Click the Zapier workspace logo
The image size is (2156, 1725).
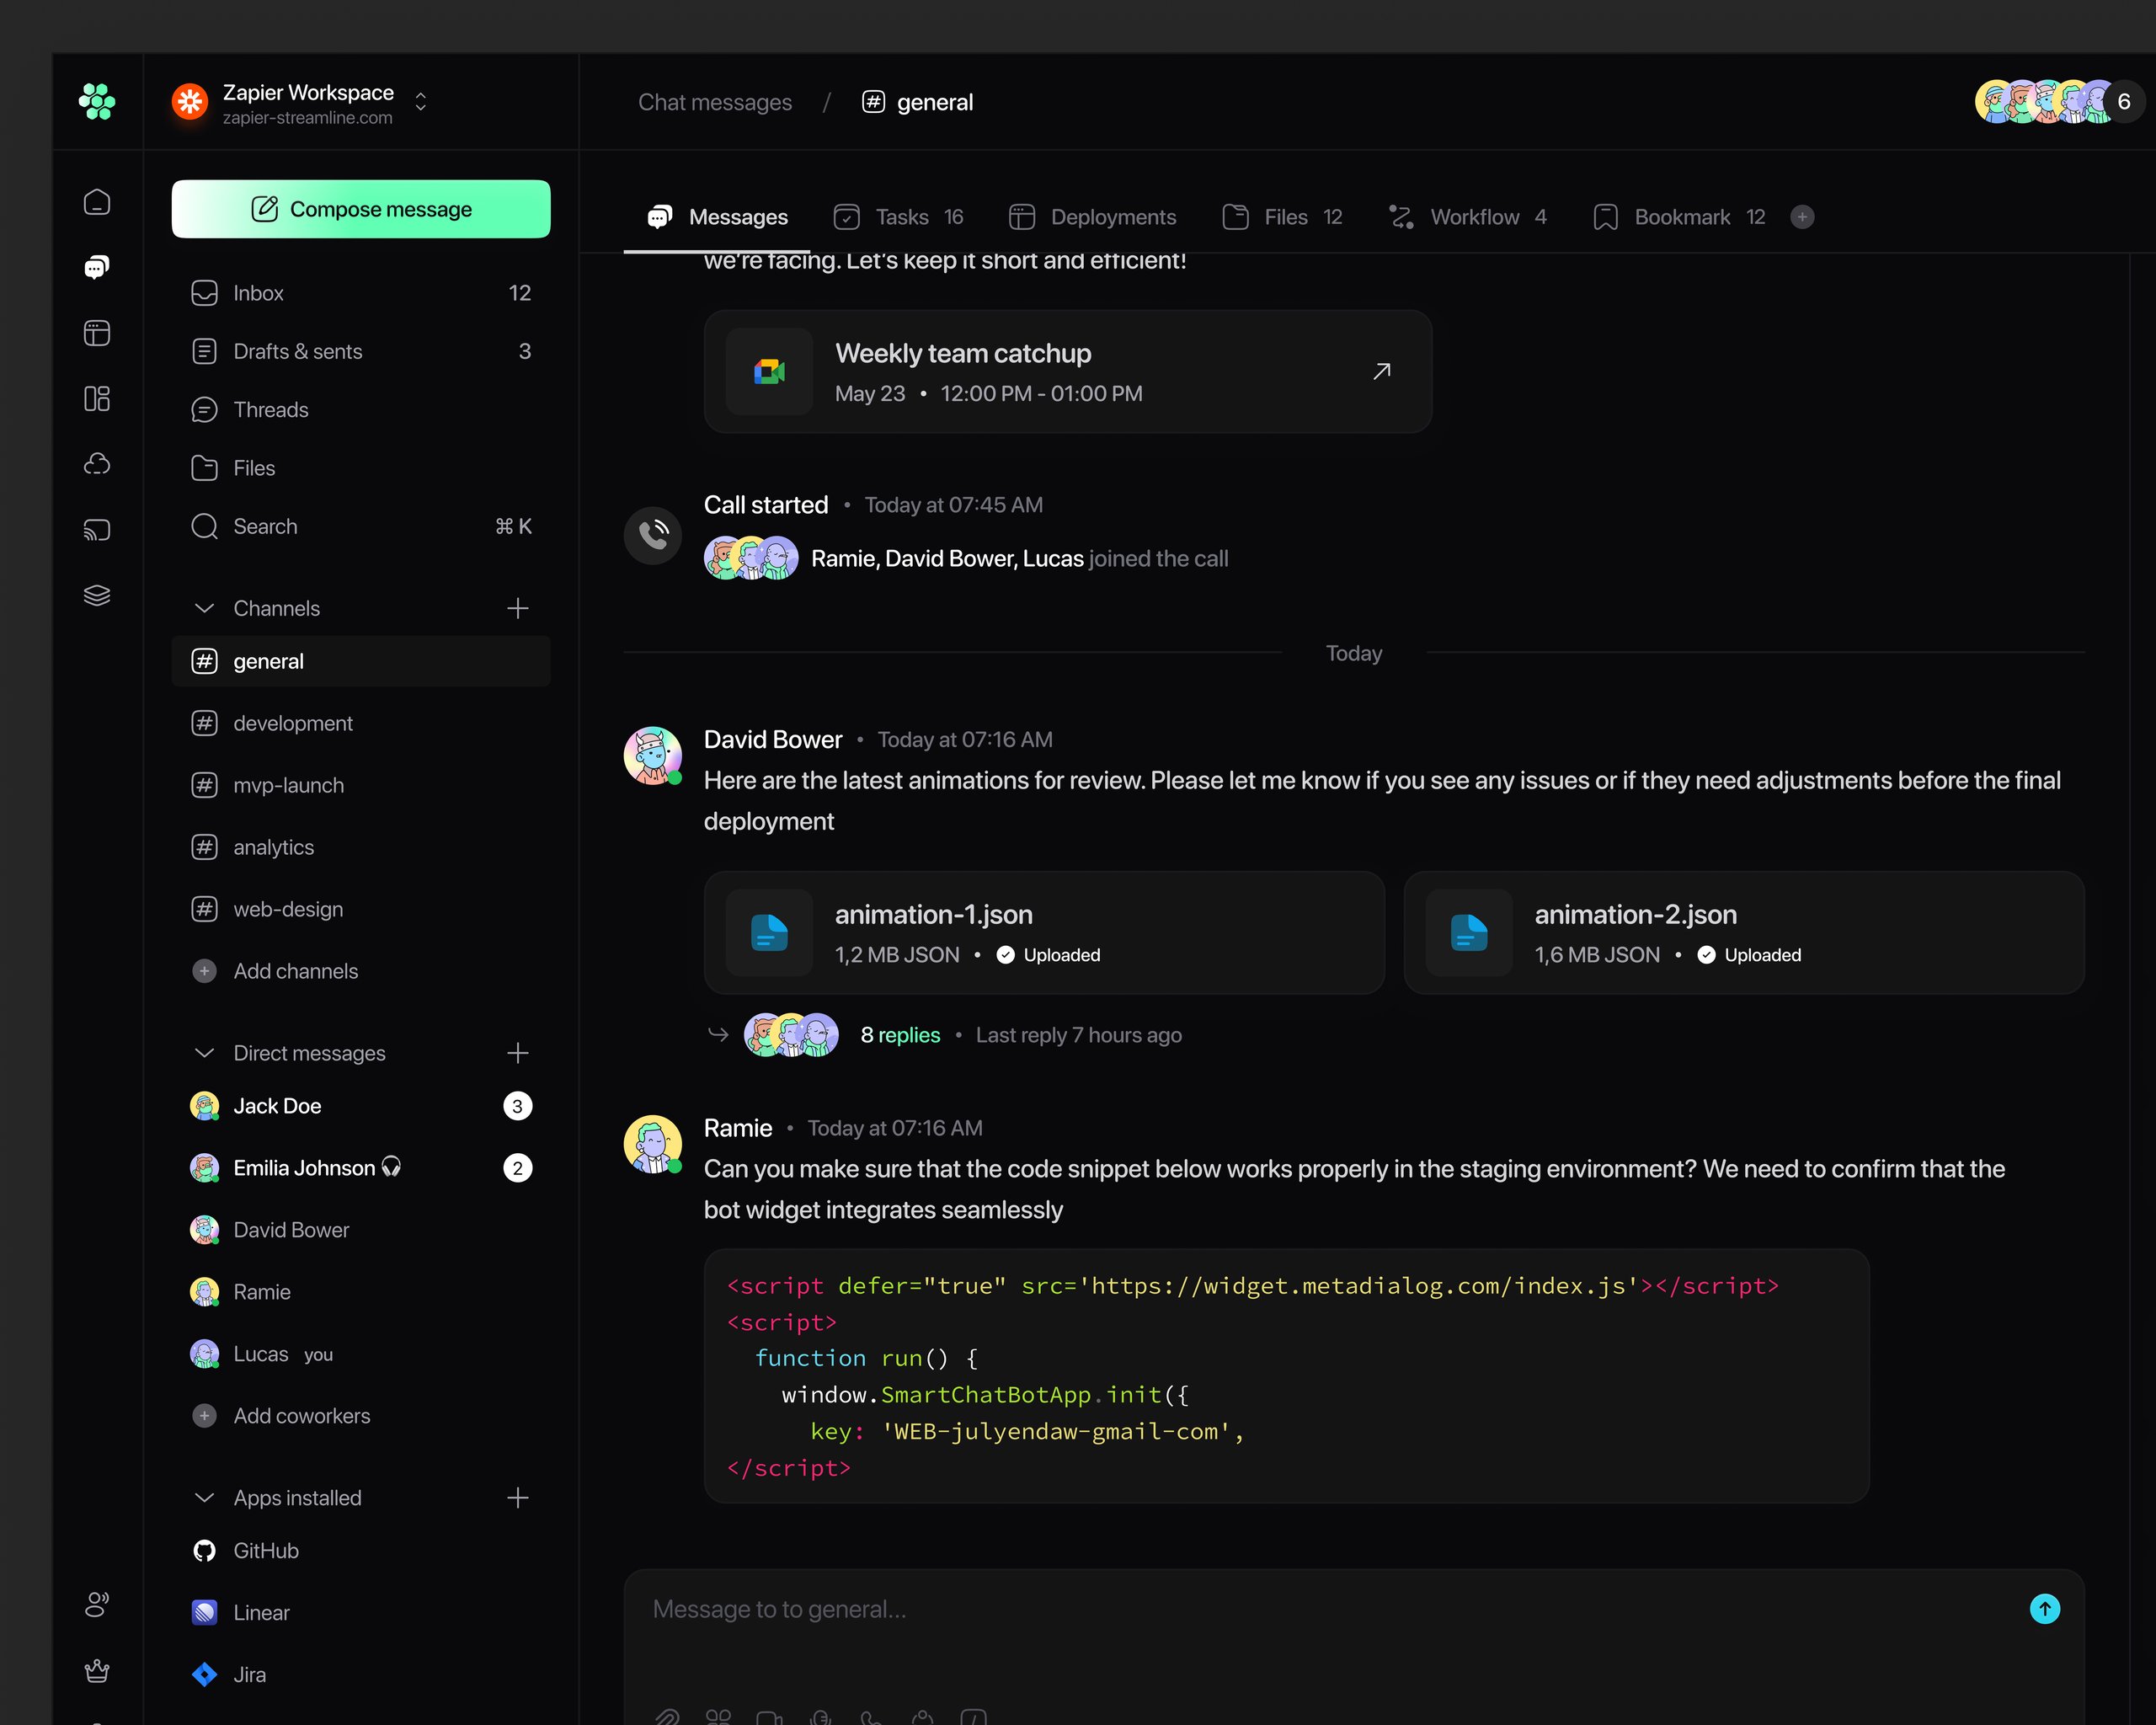click(x=190, y=101)
